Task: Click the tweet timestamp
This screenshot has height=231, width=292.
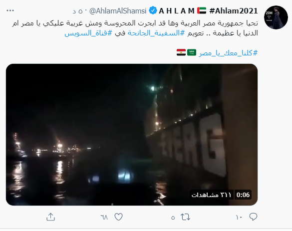Action: pyautogui.click(x=77, y=11)
